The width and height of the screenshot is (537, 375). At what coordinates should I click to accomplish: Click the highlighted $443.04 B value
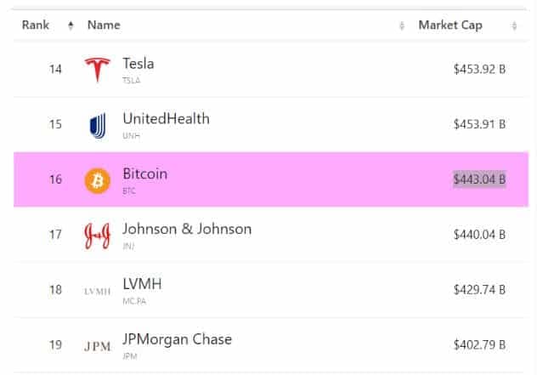[479, 179]
